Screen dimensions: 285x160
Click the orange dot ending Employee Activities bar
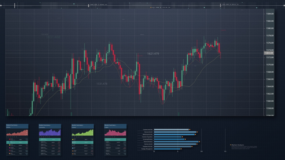pyautogui.click(x=192, y=146)
